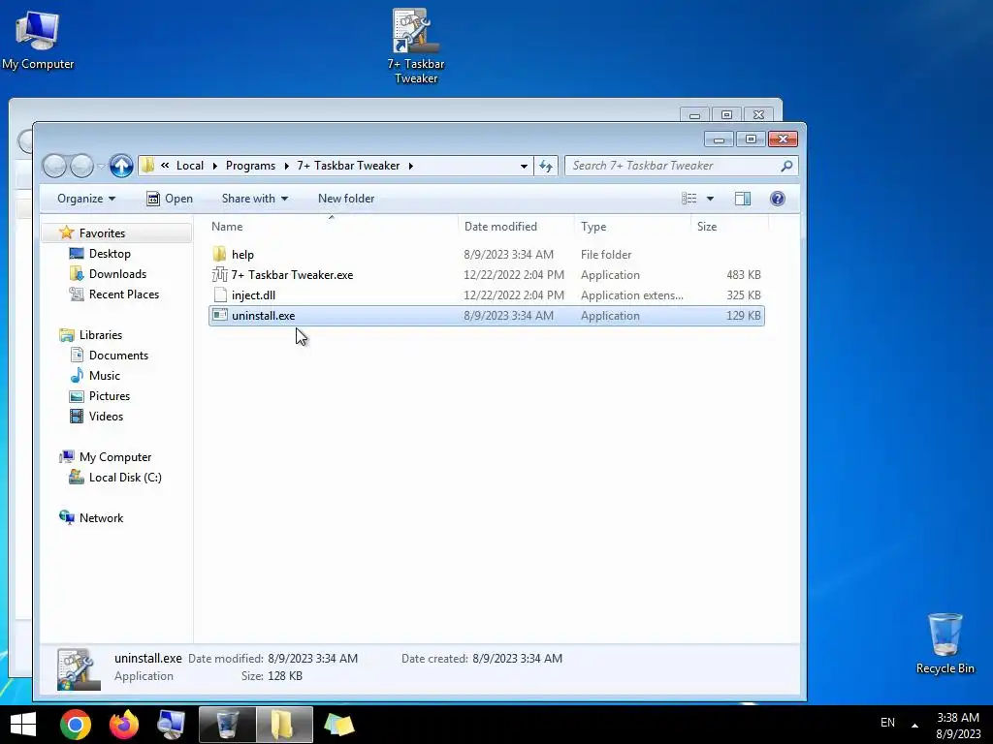Click the search magnifier icon
The width and height of the screenshot is (993, 744).
[x=786, y=166]
